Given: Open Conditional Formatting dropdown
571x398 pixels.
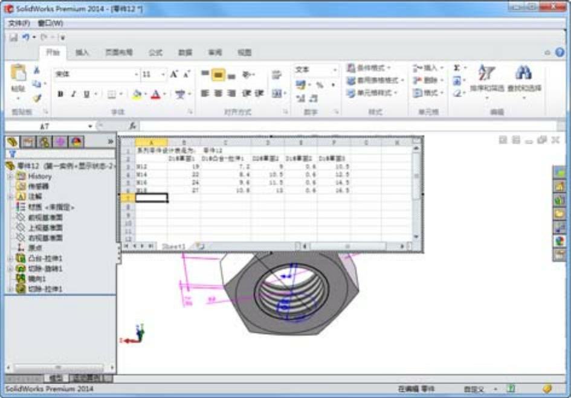Looking at the screenshot, I should 368,68.
